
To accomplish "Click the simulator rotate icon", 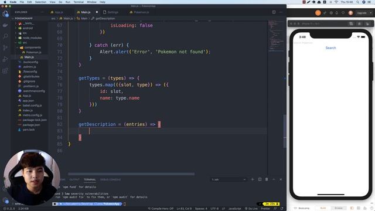I will (367, 23).
